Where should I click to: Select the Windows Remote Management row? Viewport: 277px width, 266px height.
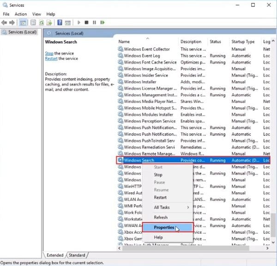[193, 154]
